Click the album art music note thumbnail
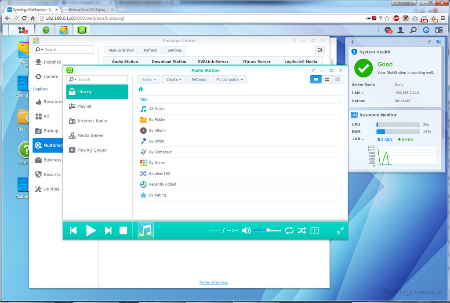The width and height of the screenshot is (450, 303). (x=146, y=230)
